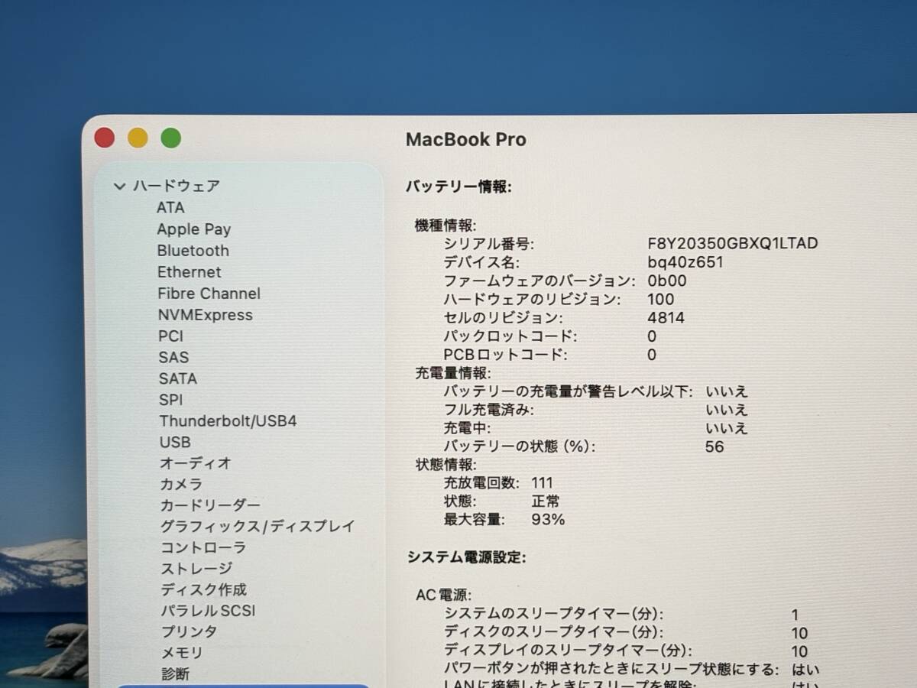
Task: Click the ハードウェア category label
Action: pyautogui.click(x=177, y=186)
